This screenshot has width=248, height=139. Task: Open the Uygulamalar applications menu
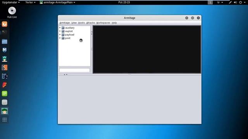[x=11, y=2]
